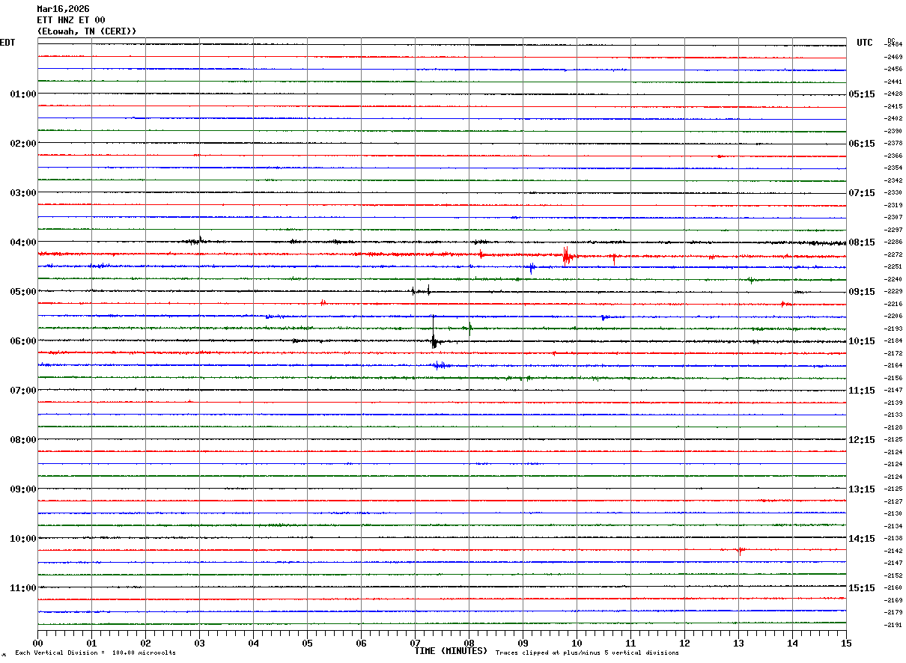Pick the DC offset value -2206
Image resolution: width=906 pixels, height=663 pixels.
tap(893, 317)
